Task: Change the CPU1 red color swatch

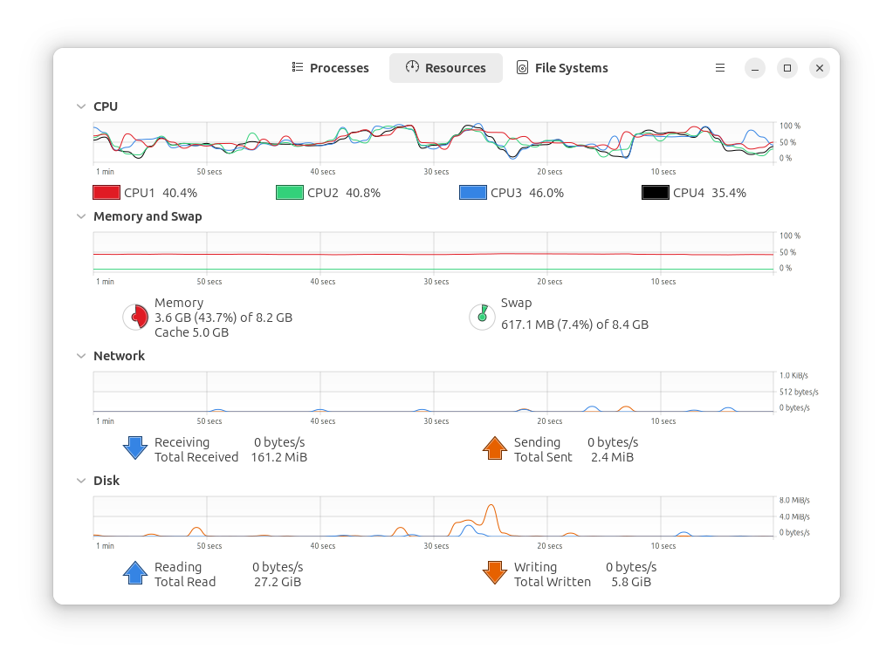Action: pyautogui.click(x=106, y=193)
